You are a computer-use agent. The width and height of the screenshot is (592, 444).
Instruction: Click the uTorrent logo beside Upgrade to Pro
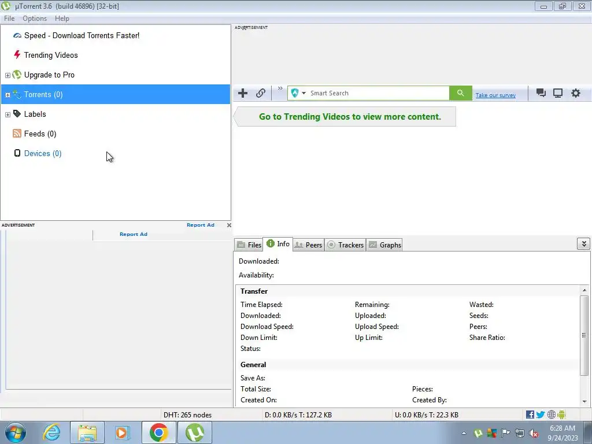tap(17, 75)
